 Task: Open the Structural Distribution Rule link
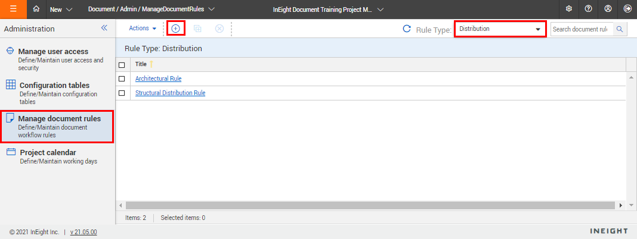[170, 93]
